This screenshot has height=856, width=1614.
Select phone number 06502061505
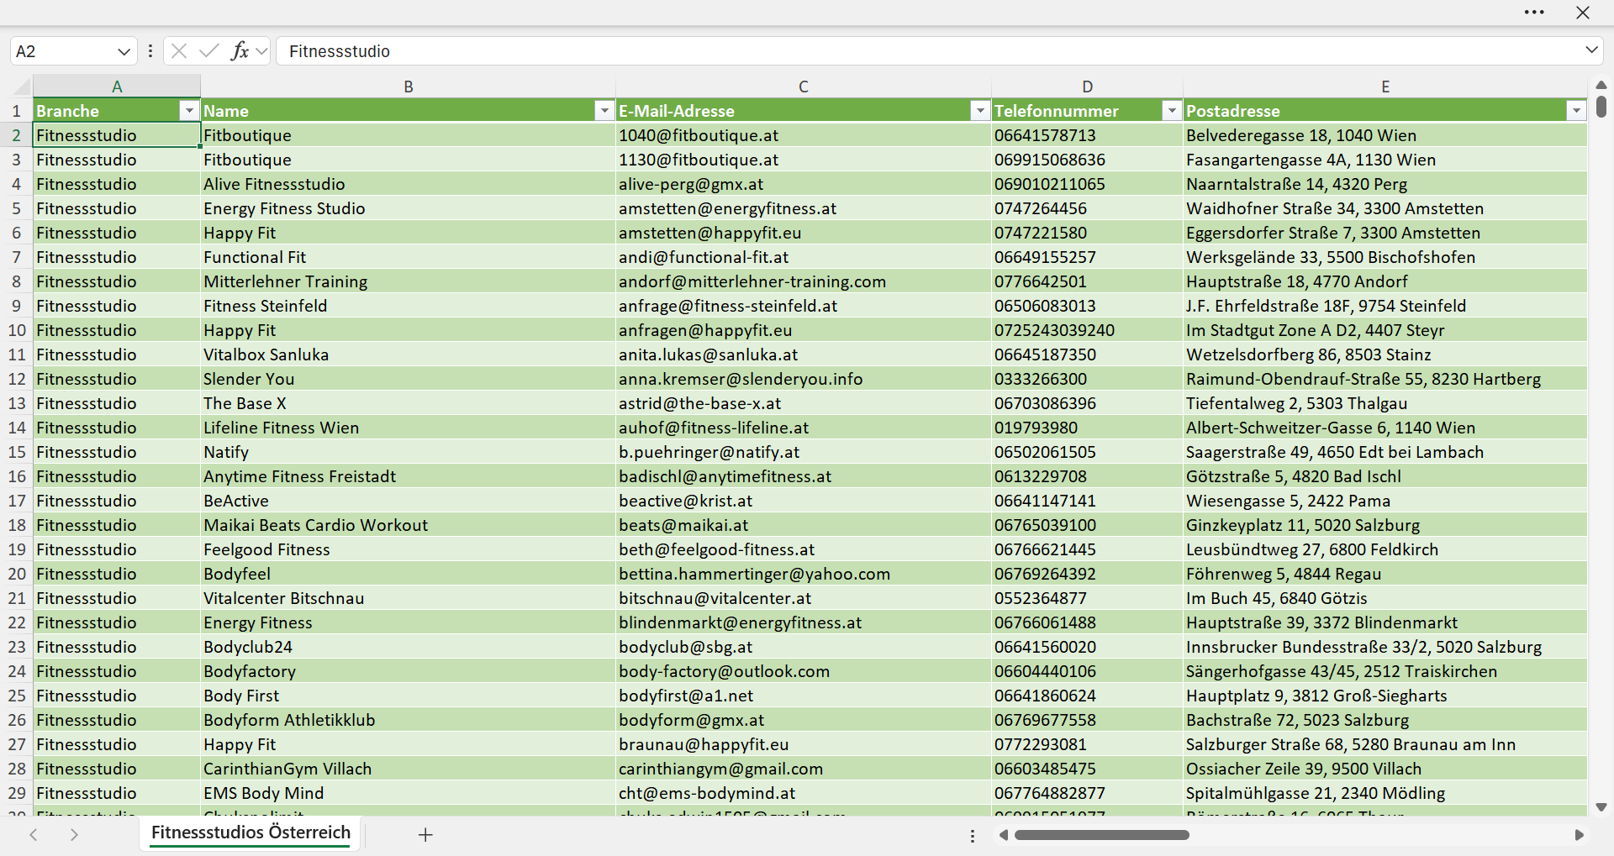coord(1087,452)
